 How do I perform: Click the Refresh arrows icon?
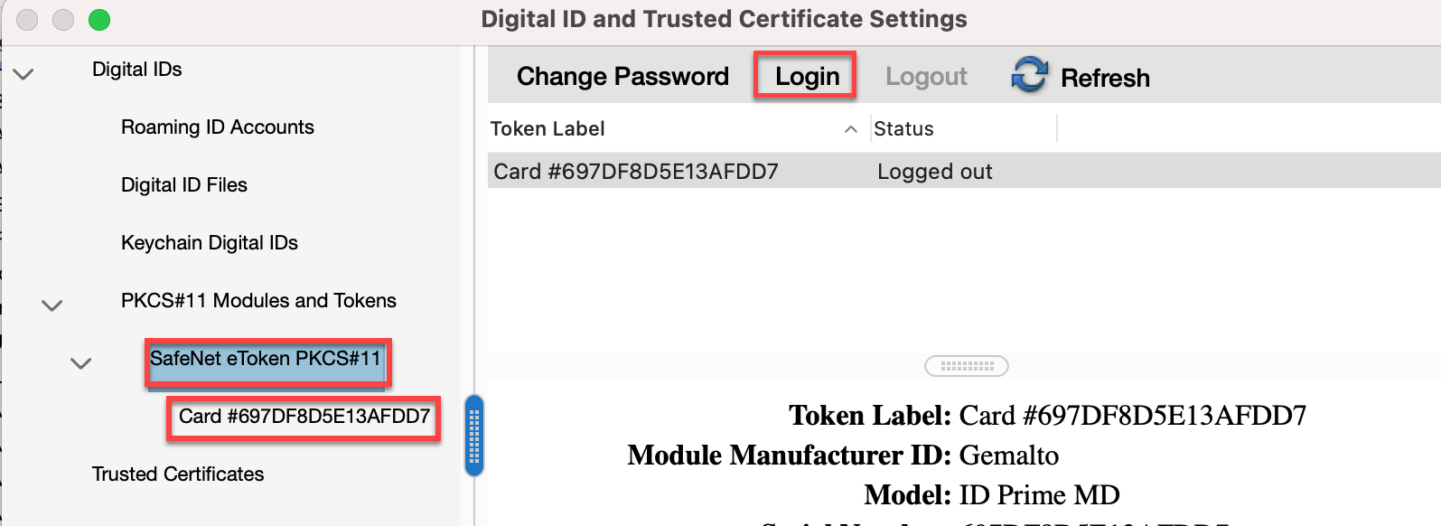click(x=1029, y=75)
